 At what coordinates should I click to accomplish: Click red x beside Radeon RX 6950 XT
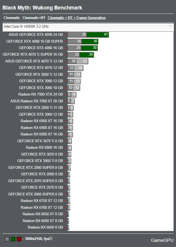coord(65,121)
